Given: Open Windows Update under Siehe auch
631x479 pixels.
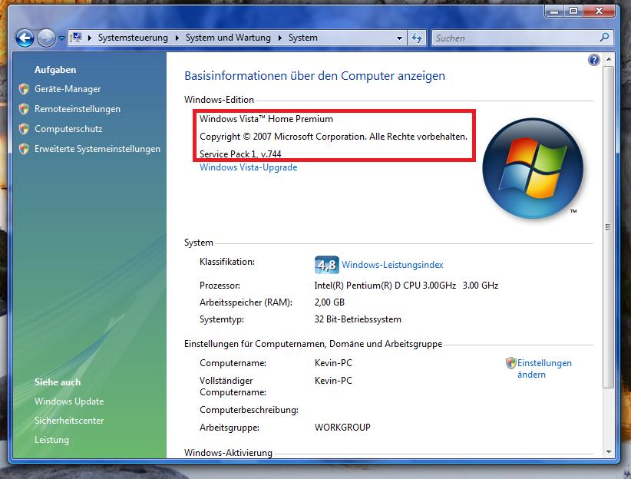Looking at the screenshot, I should [69, 401].
